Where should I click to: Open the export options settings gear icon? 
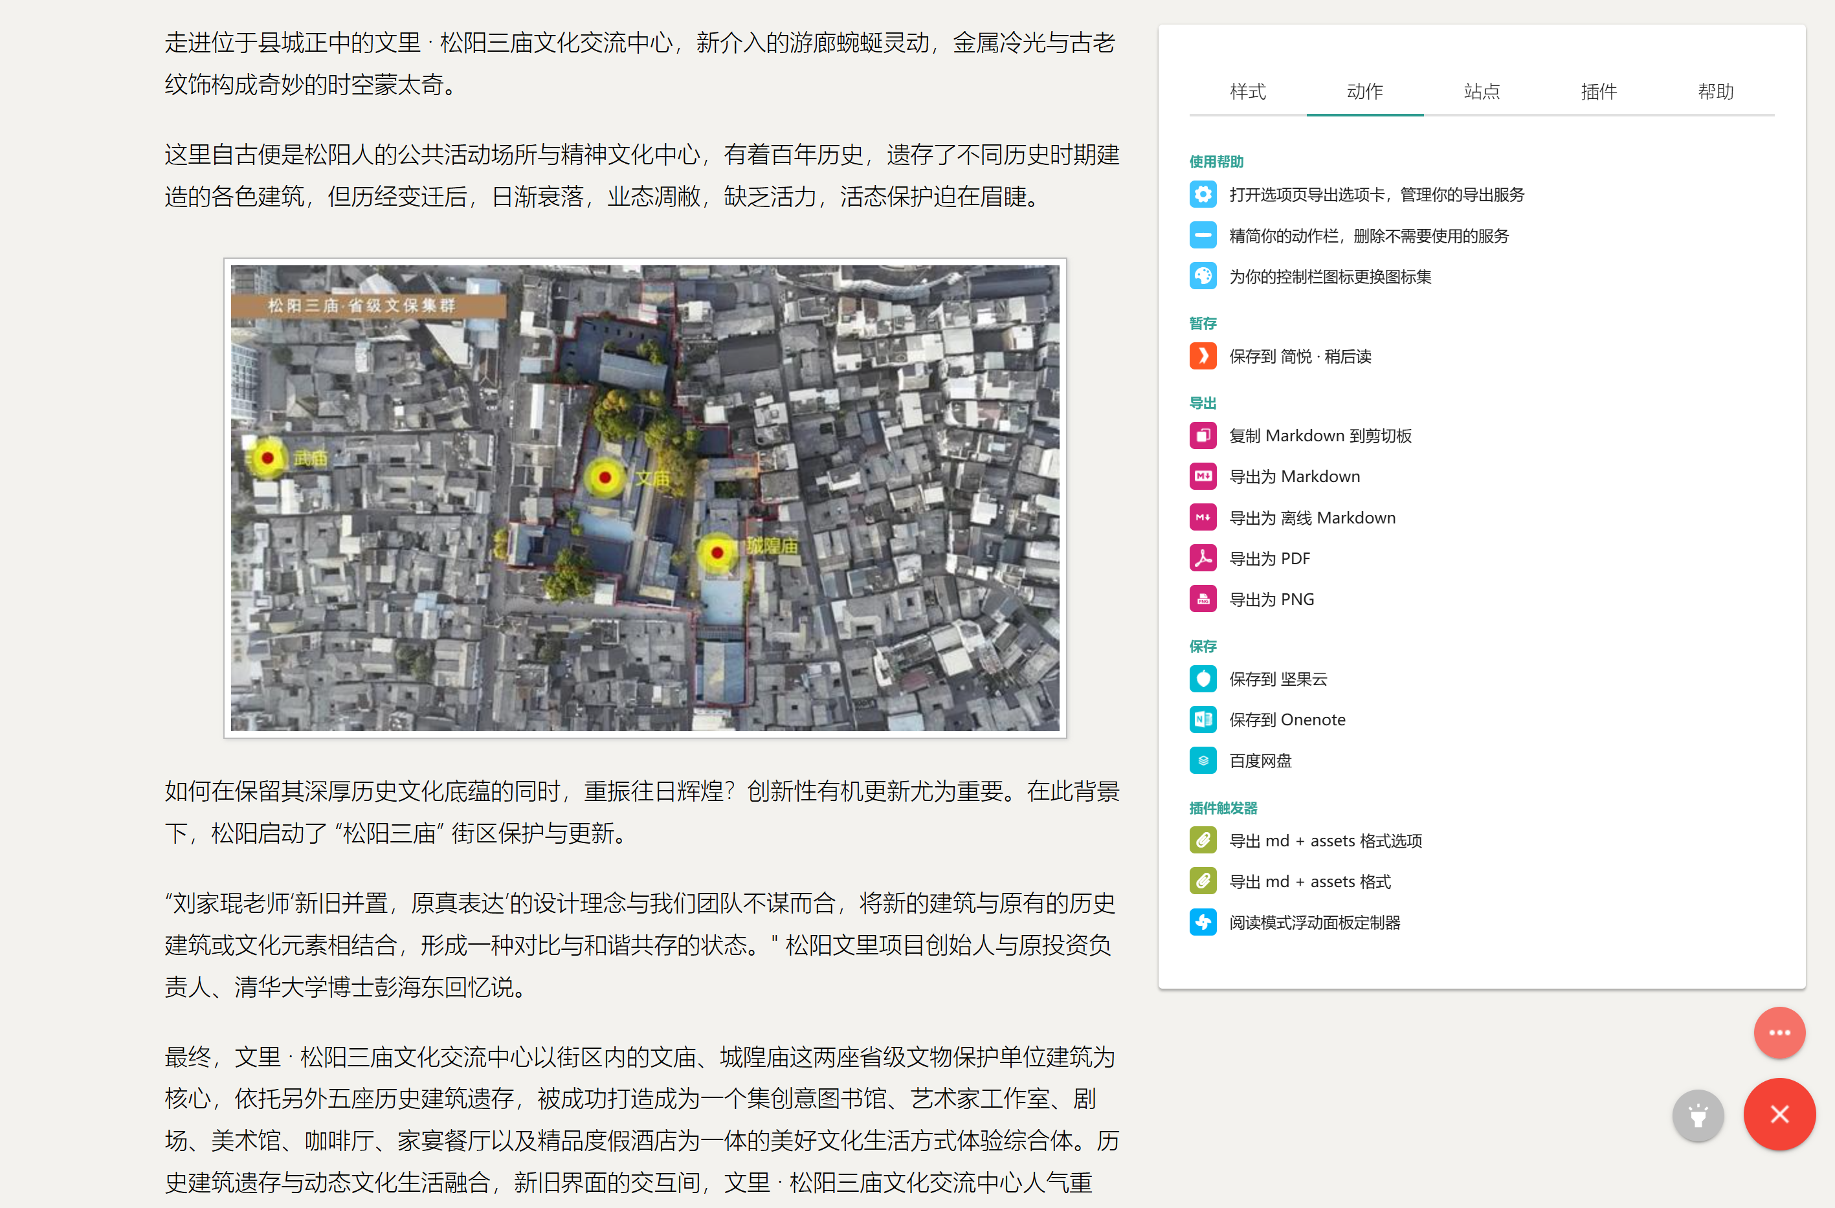(x=1203, y=194)
